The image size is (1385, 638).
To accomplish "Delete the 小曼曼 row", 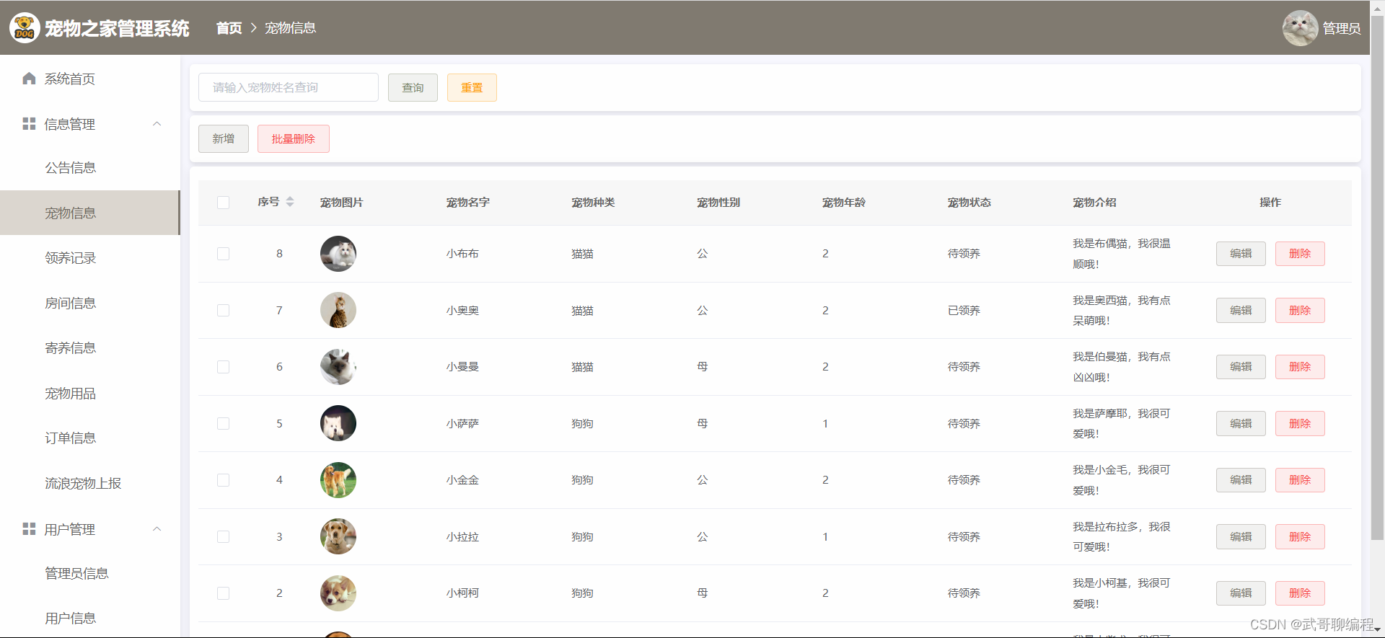I will 1300,367.
